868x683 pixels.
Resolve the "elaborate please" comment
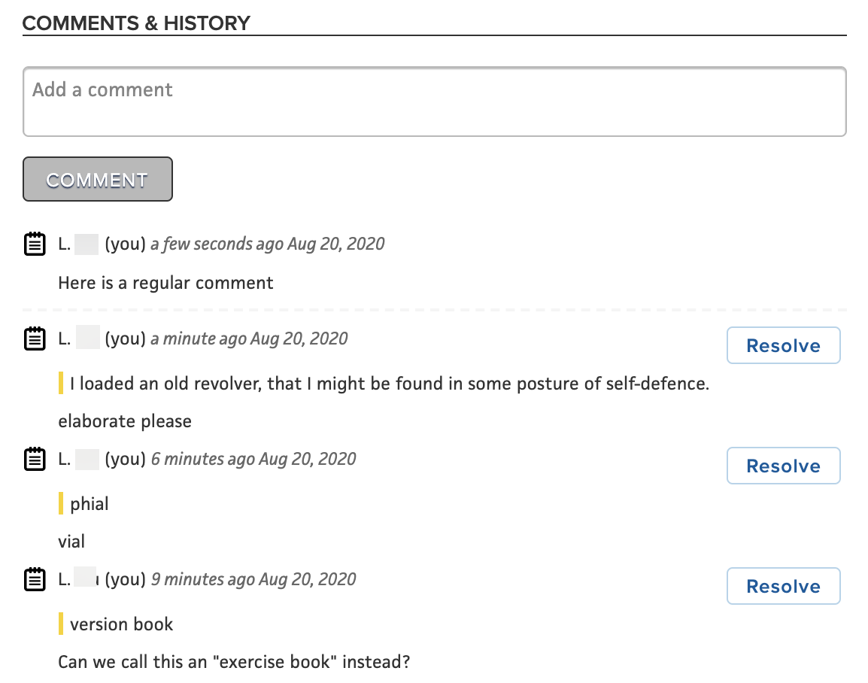tap(783, 346)
